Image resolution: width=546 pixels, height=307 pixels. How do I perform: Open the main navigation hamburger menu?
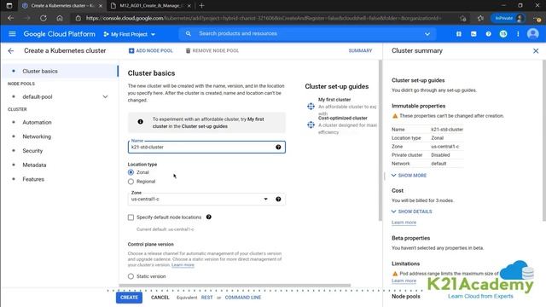[12, 34]
